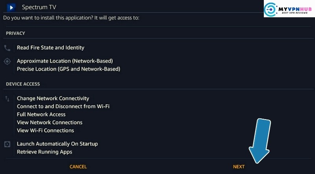Screen dimensions: 315x174
Task: Select Full Network Access permission
Action: tap(41, 114)
